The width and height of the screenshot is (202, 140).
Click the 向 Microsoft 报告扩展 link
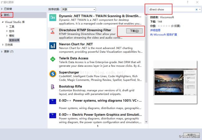[163, 35]
